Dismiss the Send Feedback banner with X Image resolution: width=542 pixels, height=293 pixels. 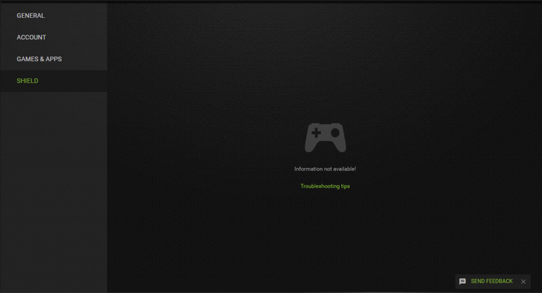[x=524, y=282]
